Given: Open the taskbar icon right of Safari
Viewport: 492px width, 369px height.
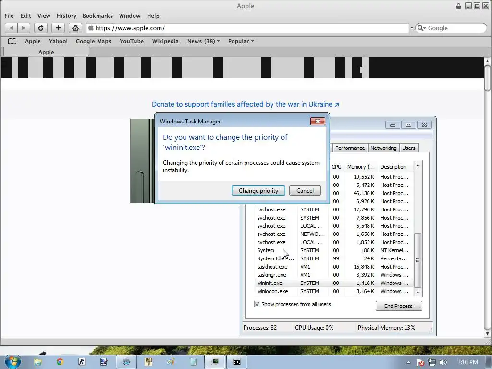Looking at the screenshot, I should coord(148,362).
